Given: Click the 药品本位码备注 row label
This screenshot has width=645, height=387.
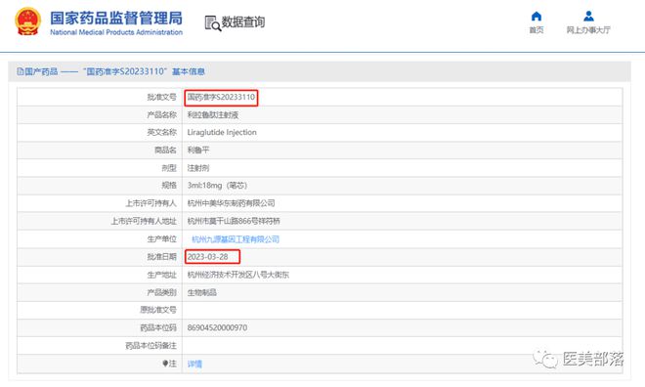Looking at the screenshot, I should (x=150, y=346).
